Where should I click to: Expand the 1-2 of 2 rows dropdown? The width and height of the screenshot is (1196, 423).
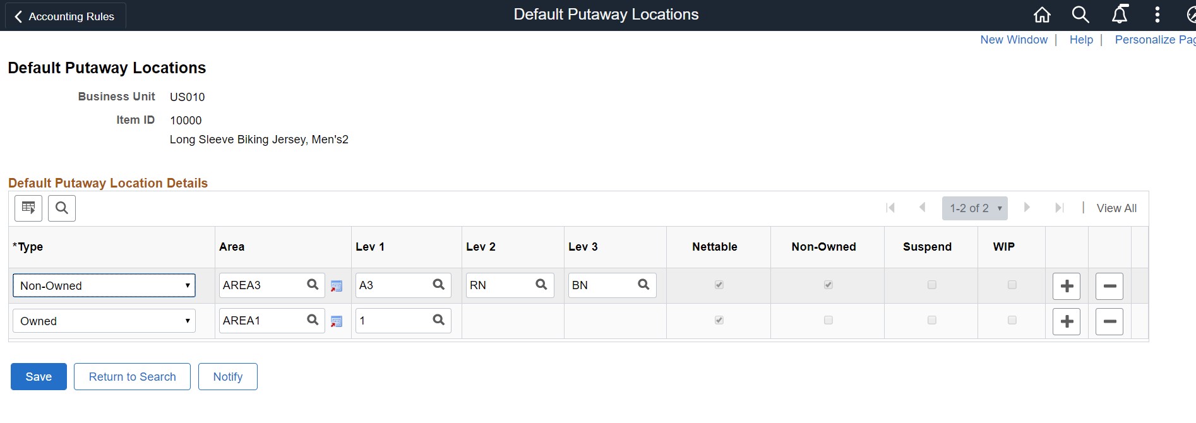point(974,208)
